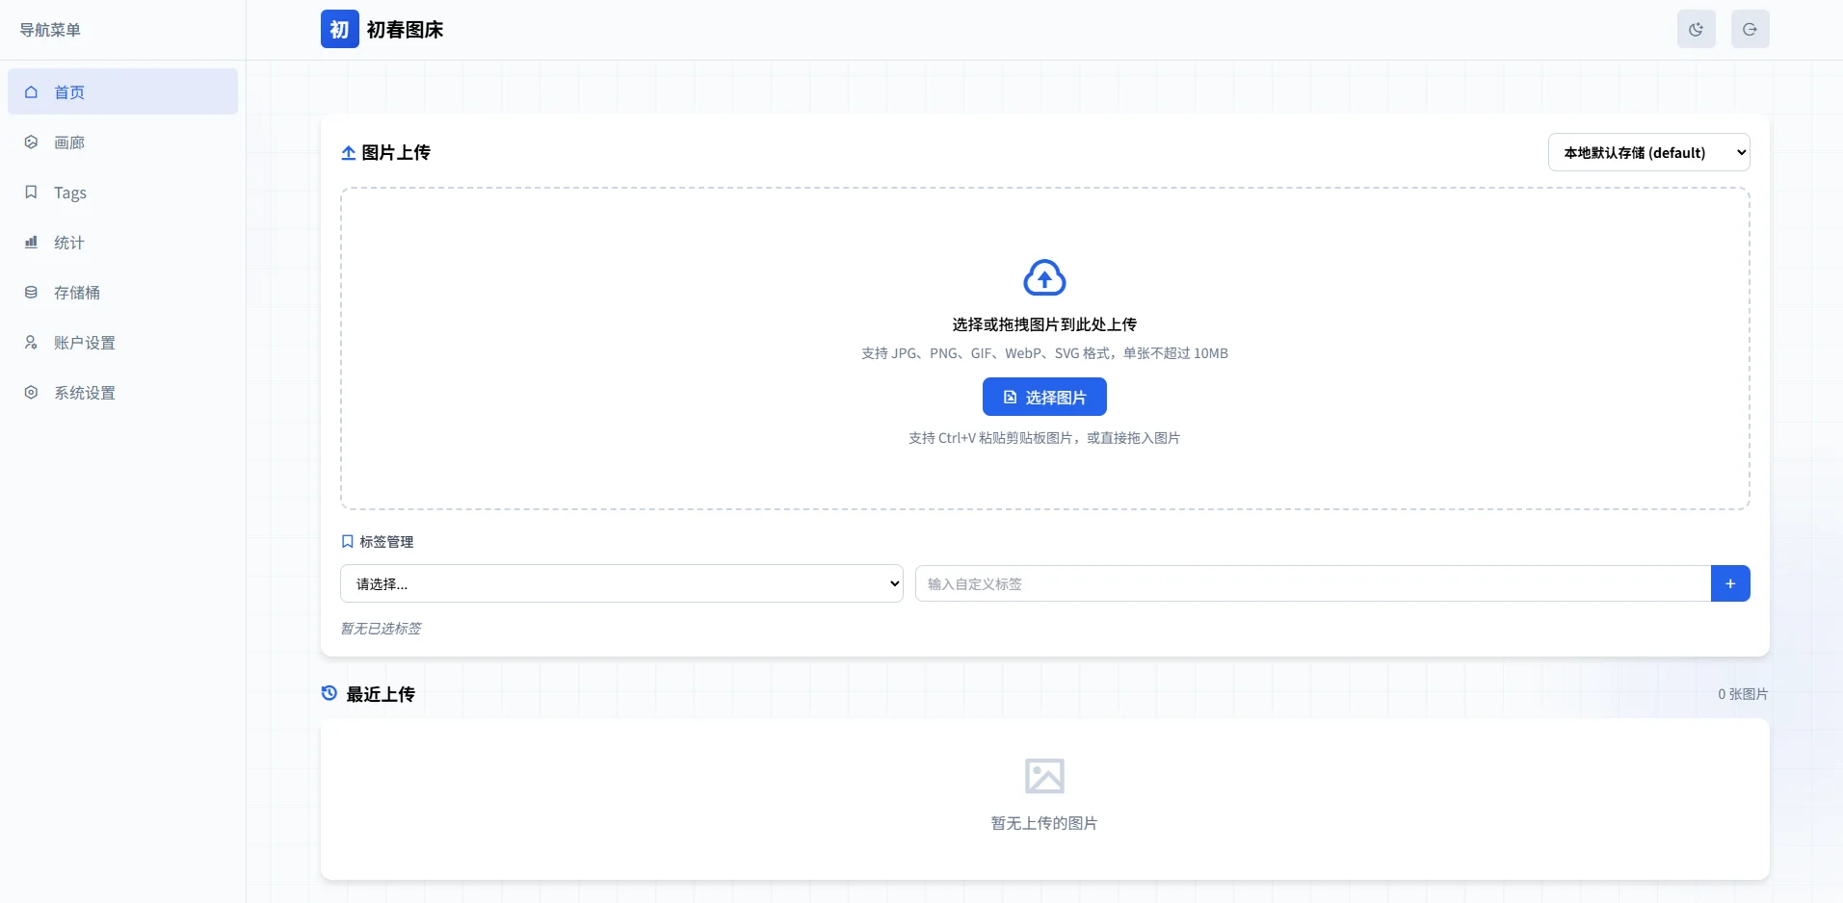
Task: Expand the 请选择... tag dropdown
Action: [x=621, y=583]
